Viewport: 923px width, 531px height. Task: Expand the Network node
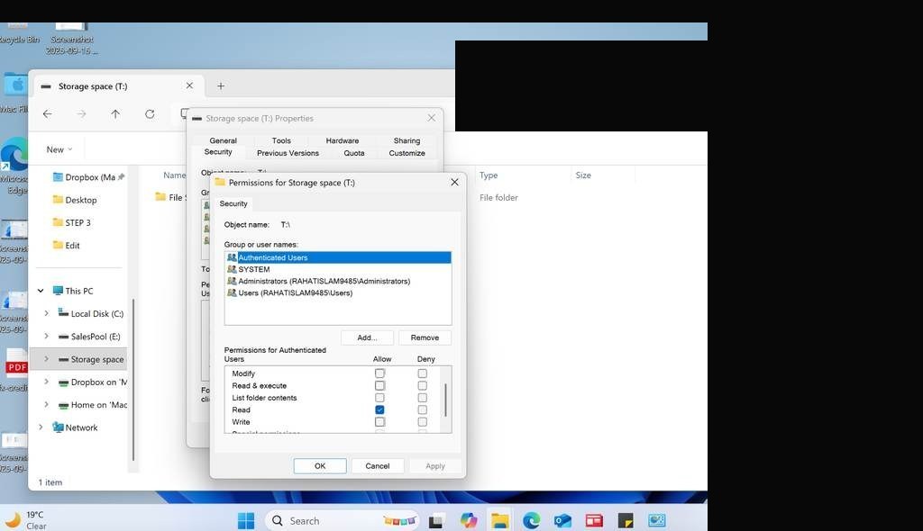[x=41, y=427]
